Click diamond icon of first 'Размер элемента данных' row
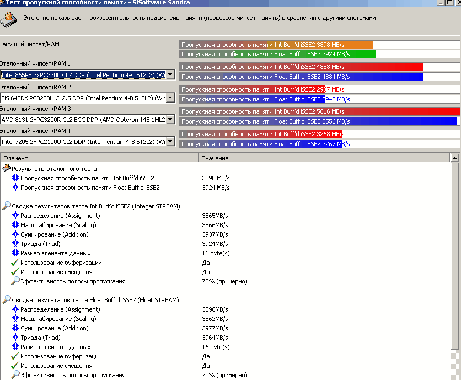461x380 pixels. tap(15, 253)
